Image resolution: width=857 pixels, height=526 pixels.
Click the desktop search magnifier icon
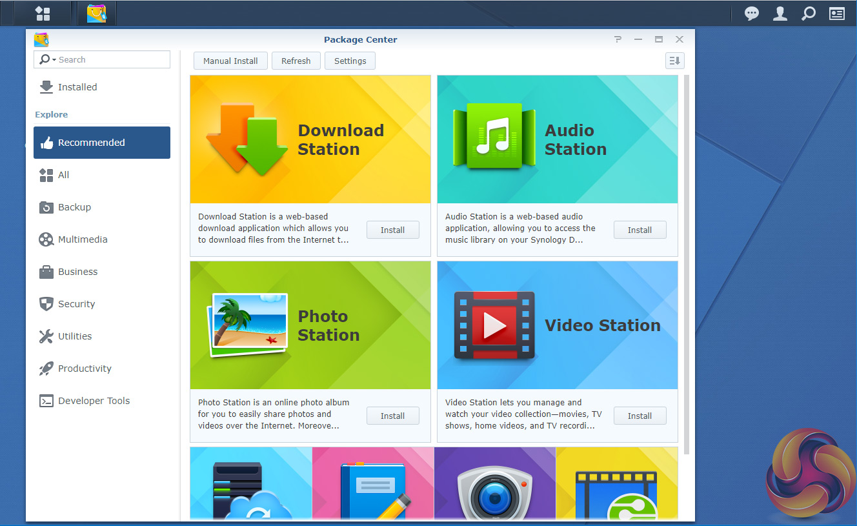(x=808, y=14)
